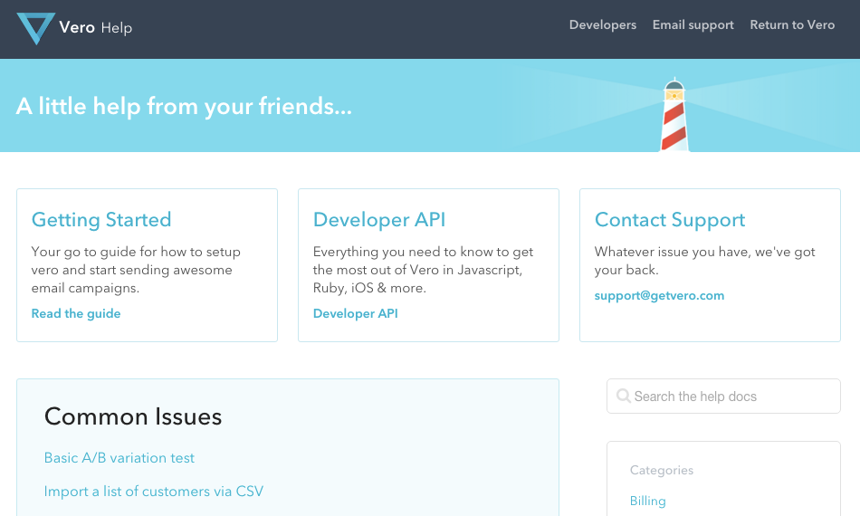Click the Categories sidebar heading

coord(662,470)
